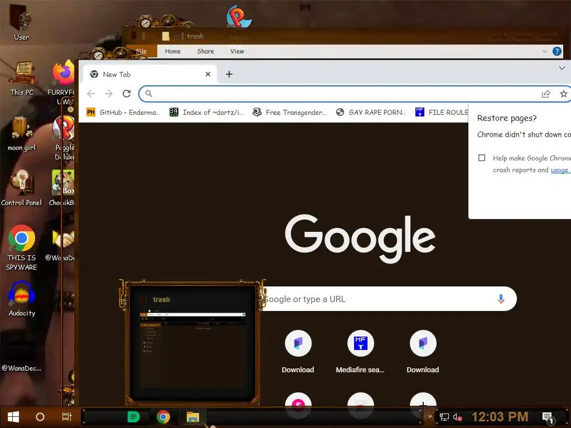This screenshot has height=428, width=571.
Task: Open Chrome's tab search chevron
Action: click(562, 68)
